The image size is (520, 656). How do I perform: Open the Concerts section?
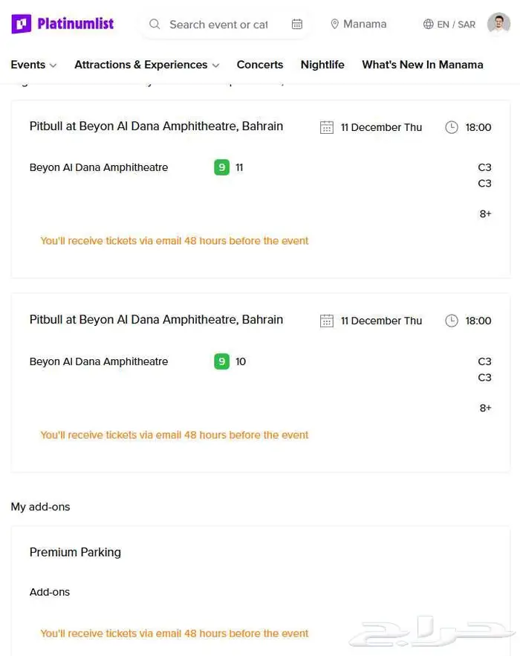[260, 65]
